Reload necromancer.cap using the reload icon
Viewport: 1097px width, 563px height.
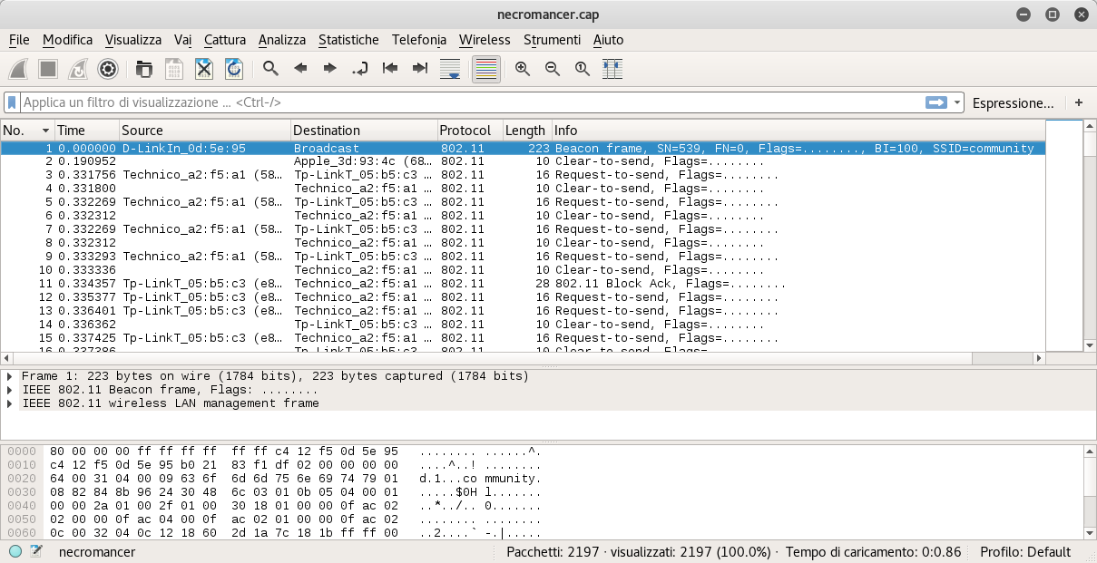tap(234, 68)
